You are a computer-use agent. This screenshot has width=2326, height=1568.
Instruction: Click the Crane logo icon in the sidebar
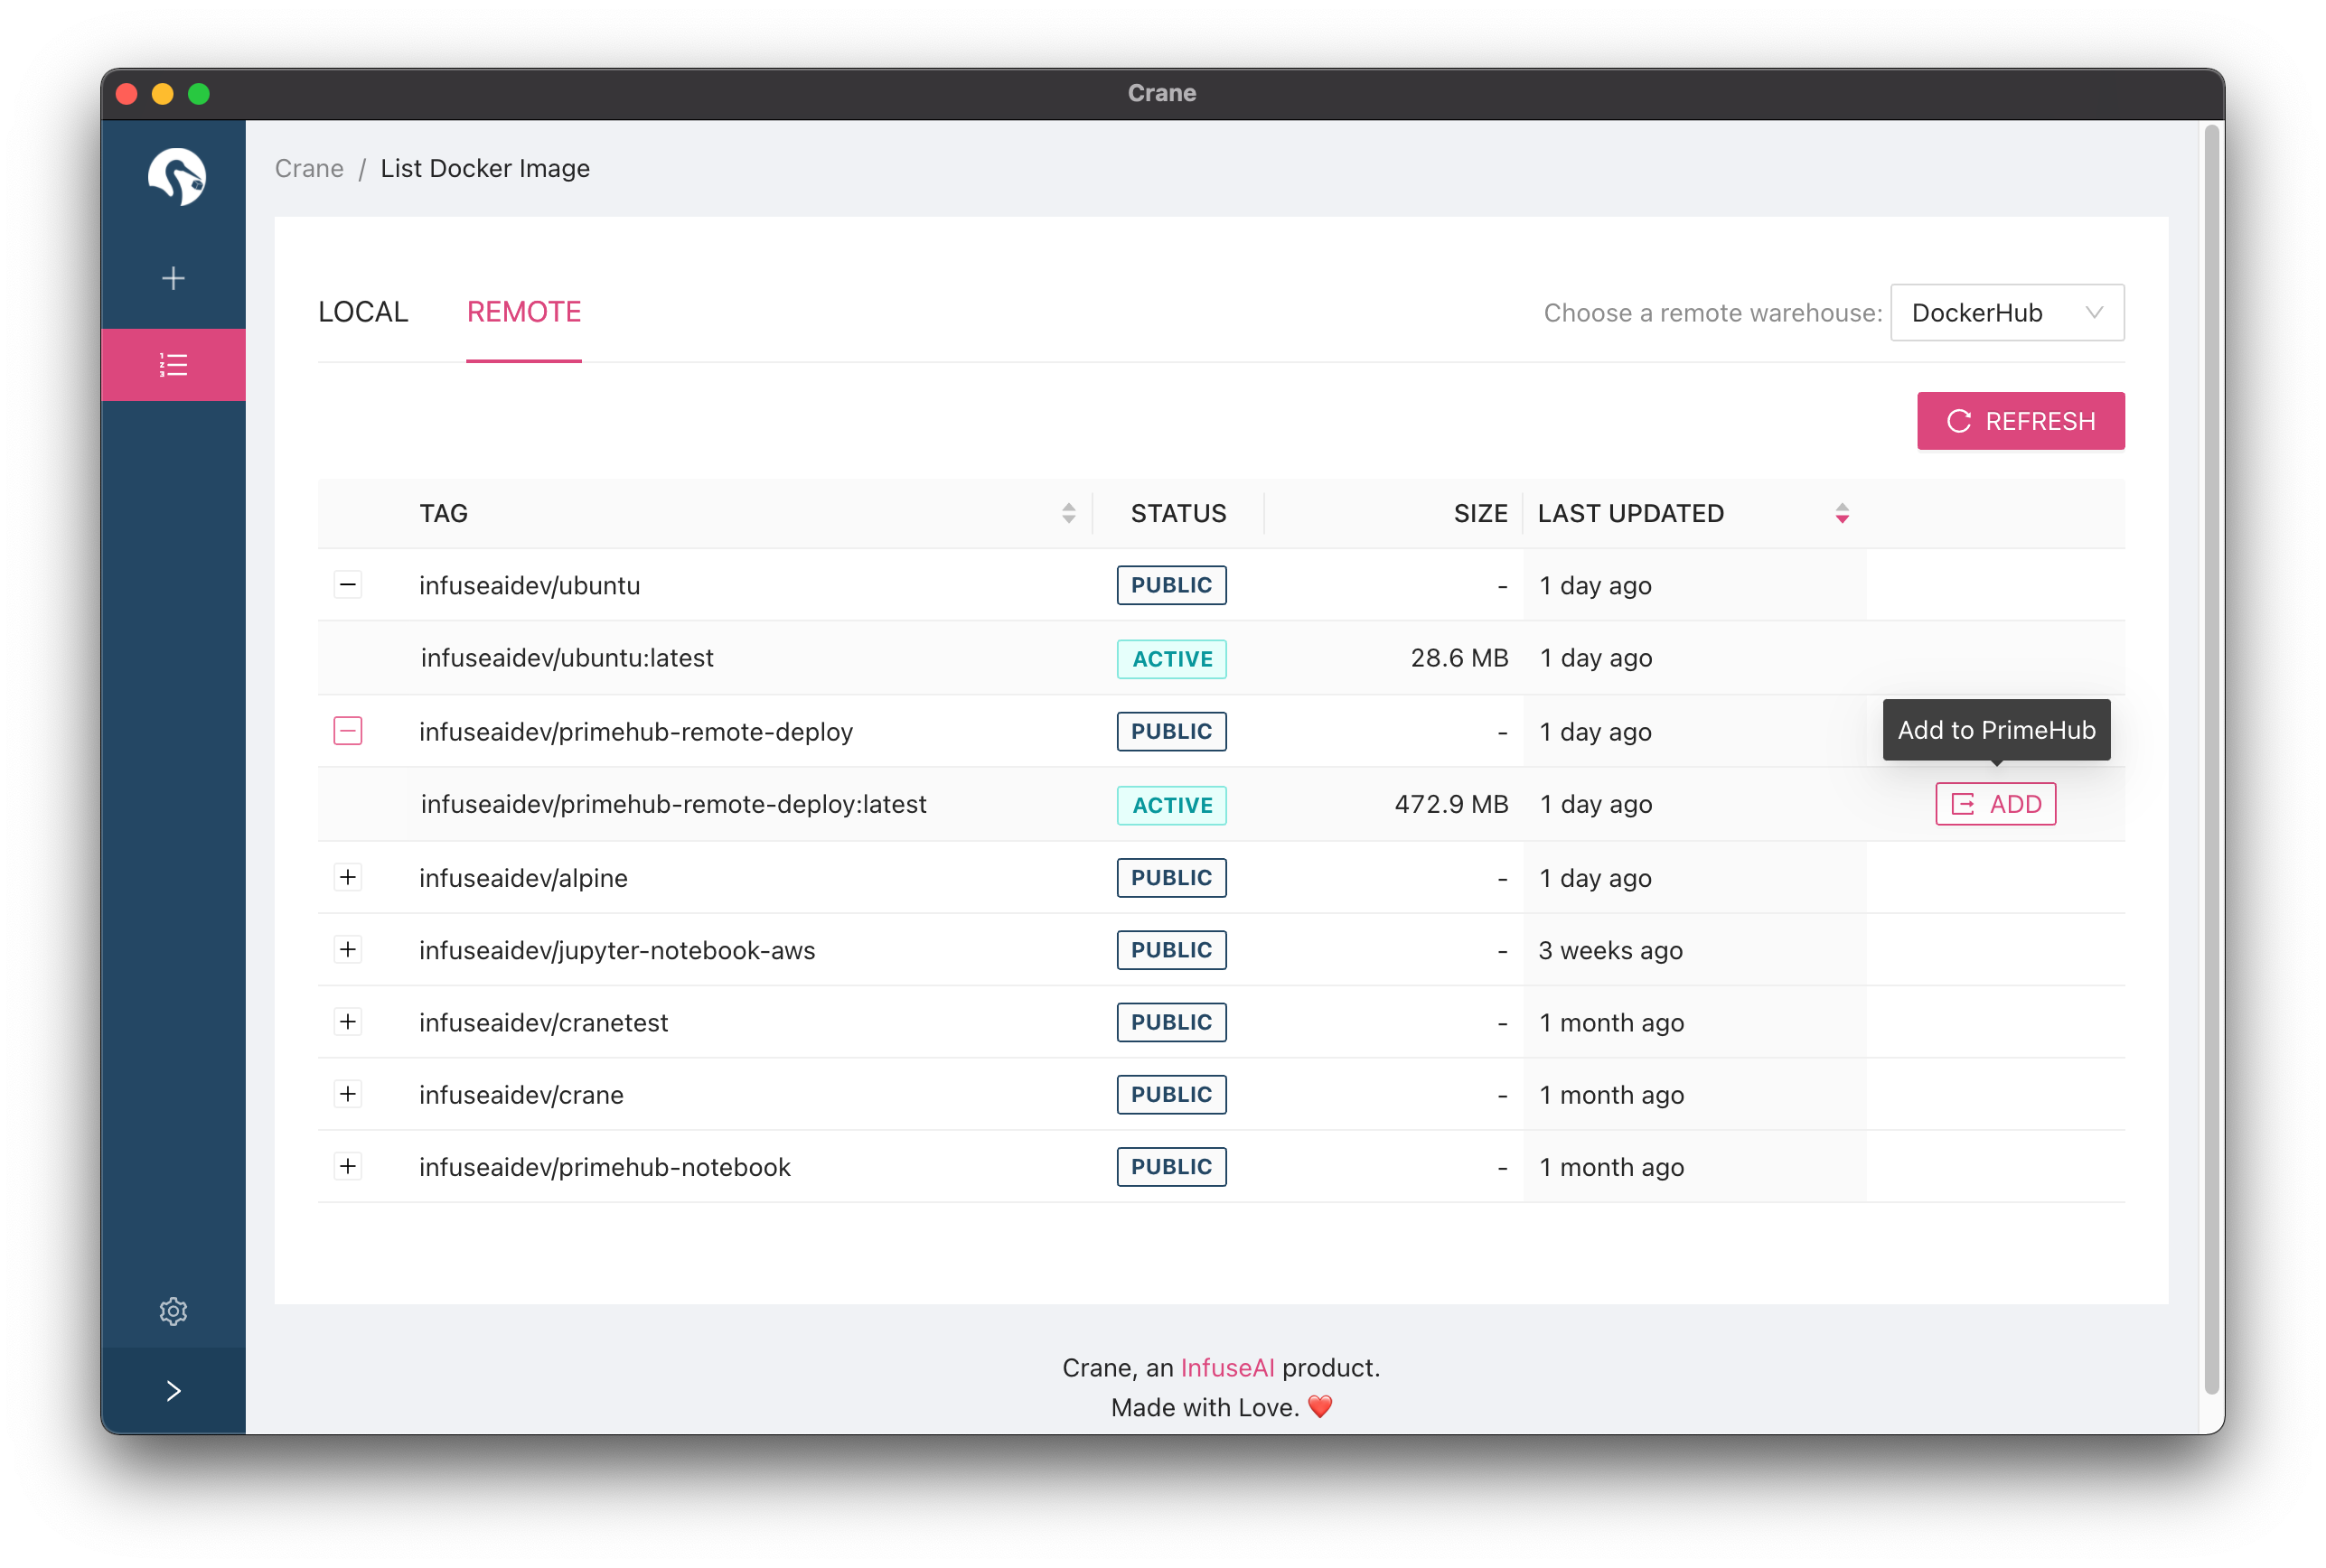[x=176, y=176]
